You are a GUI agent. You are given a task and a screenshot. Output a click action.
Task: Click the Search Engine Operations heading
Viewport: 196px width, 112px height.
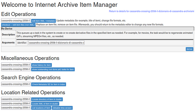point(31,77)
